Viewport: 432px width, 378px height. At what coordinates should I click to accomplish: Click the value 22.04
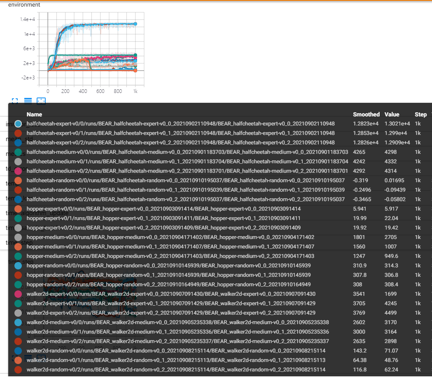click(391, 218)
